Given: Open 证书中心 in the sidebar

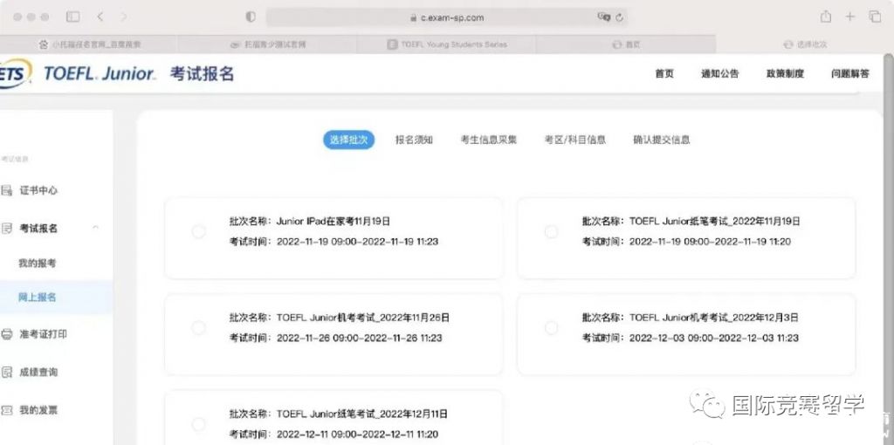Looking at the screenshot, I should click(x=38, y=191).
